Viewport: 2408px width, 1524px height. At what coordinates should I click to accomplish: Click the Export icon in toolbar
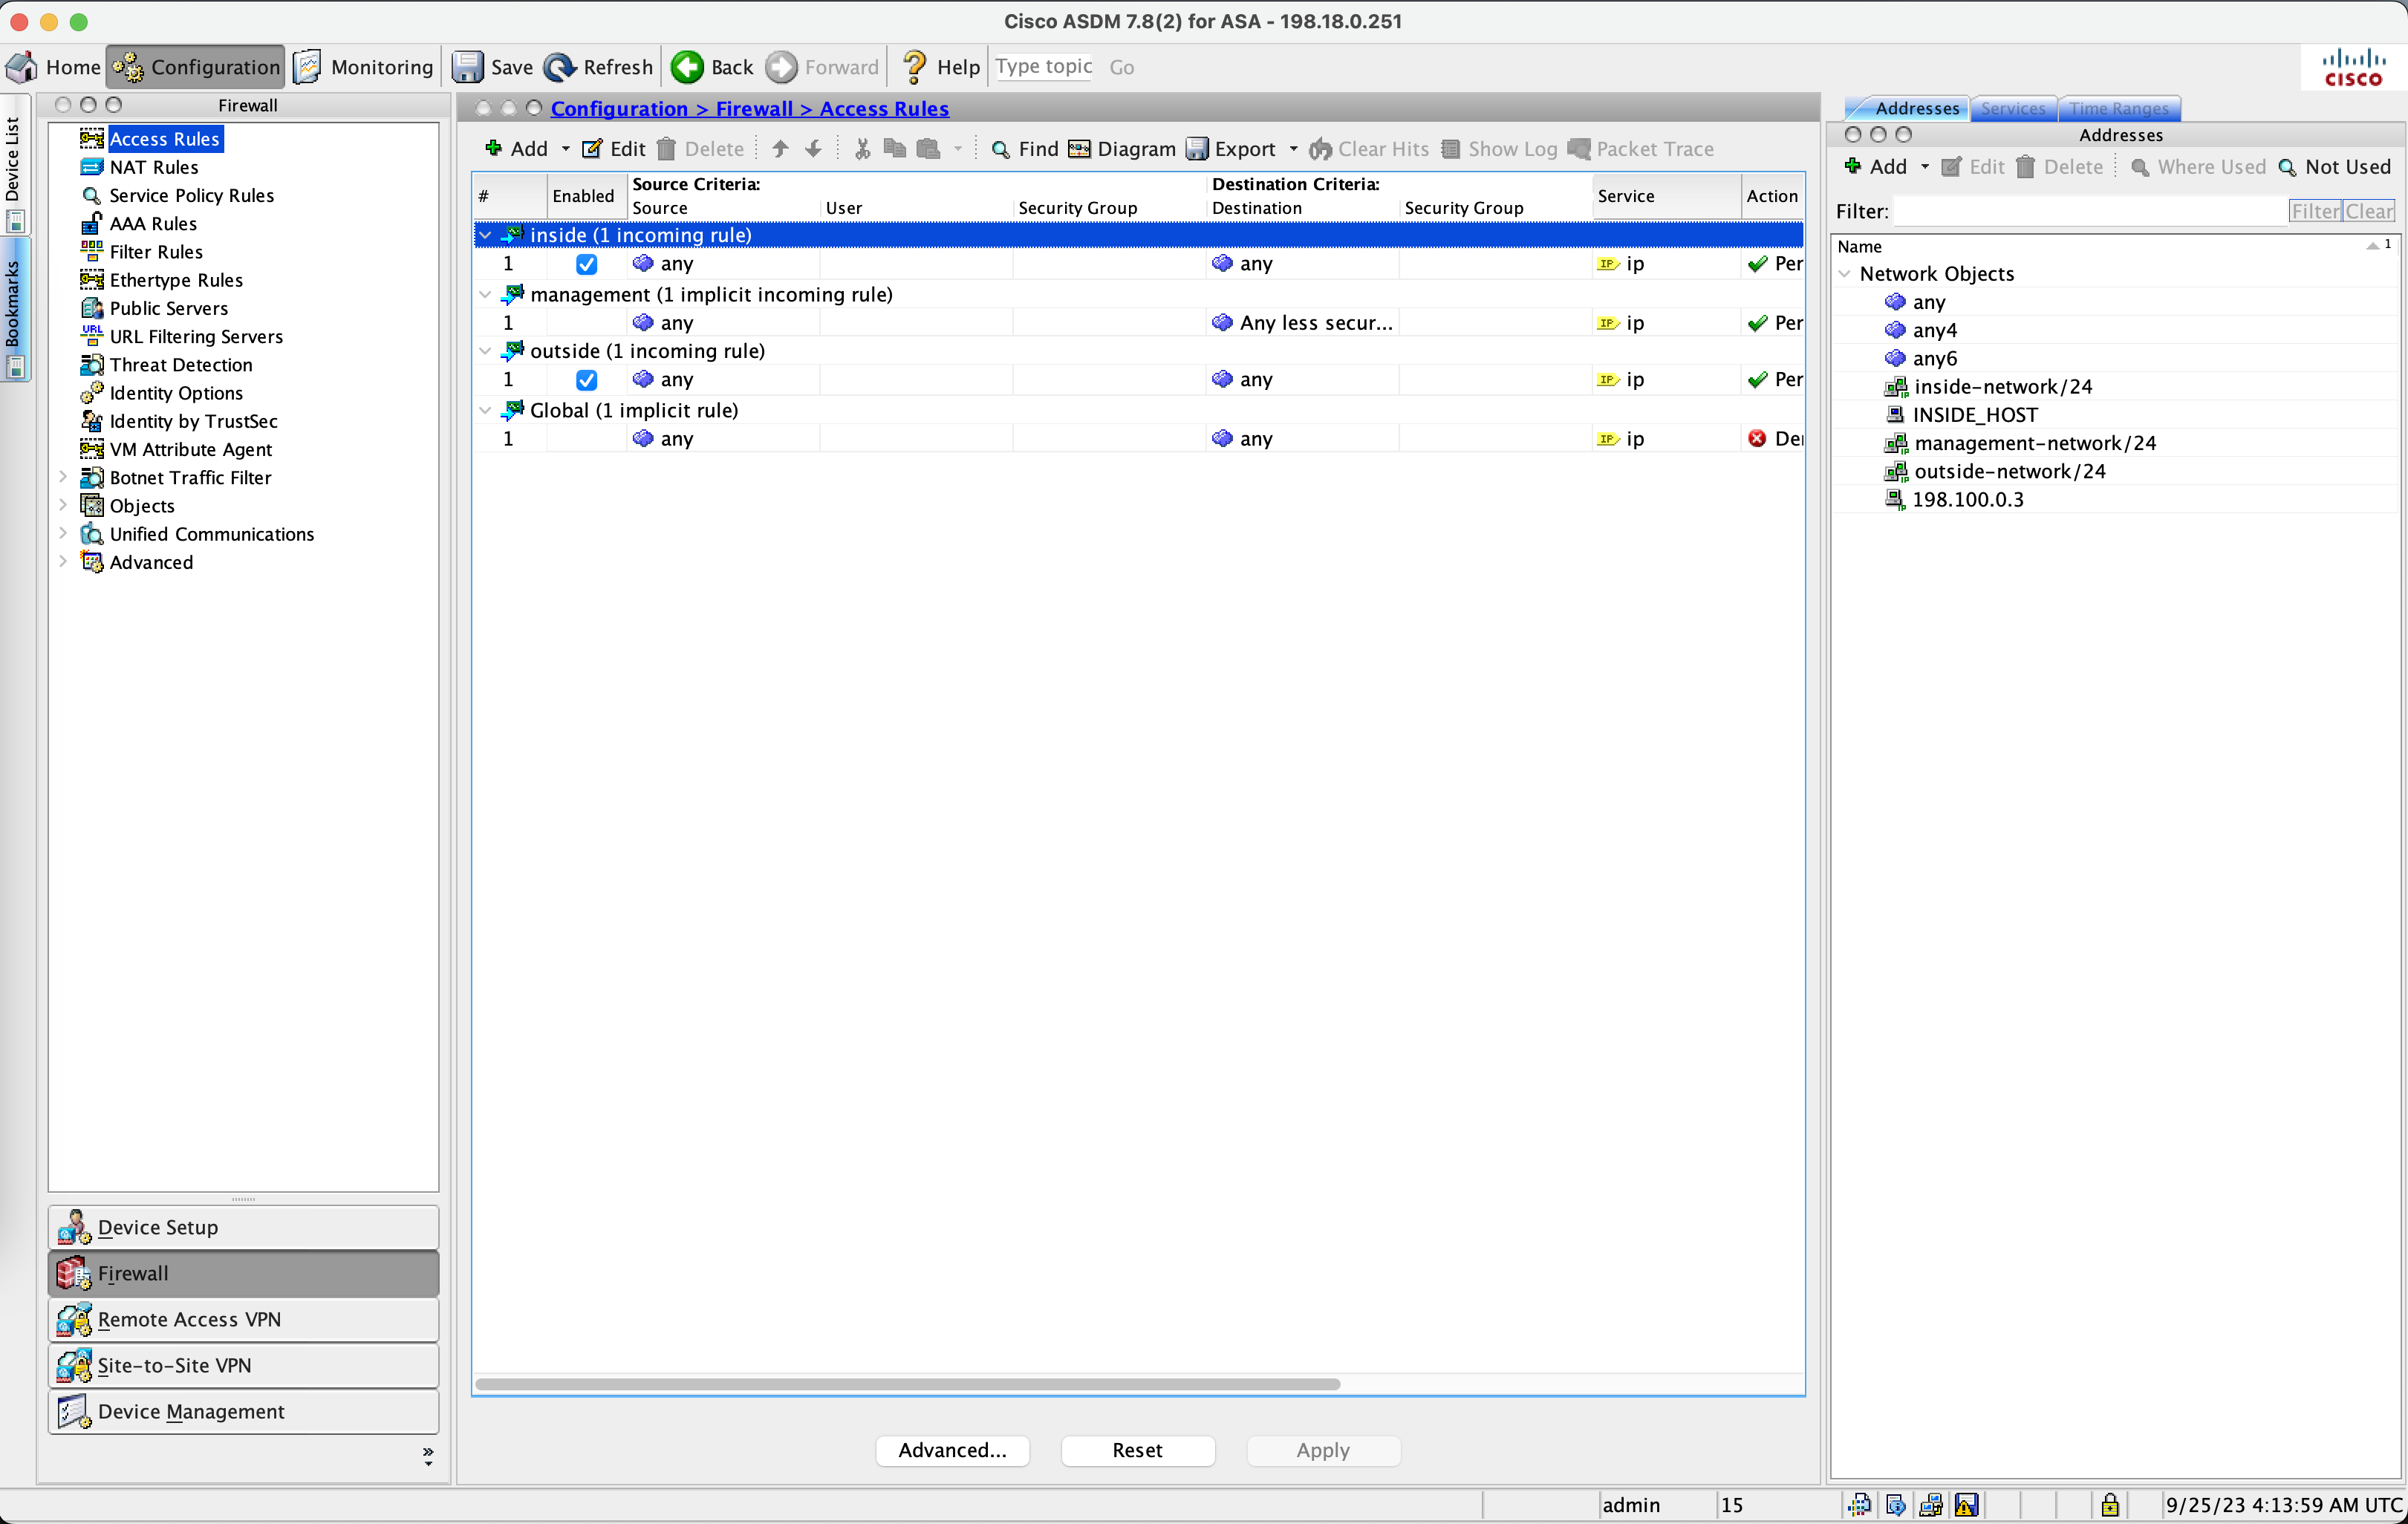point(1197,149)
